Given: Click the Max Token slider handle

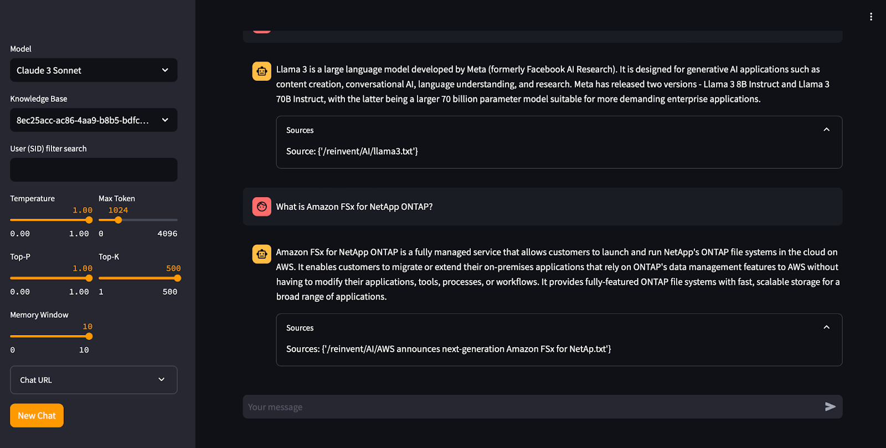Looking at the screenshot, I should coord(118,220).
